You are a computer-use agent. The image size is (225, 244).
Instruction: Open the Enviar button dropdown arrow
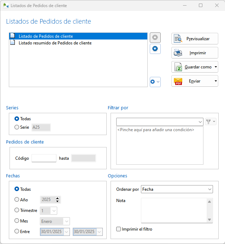(215, 81)
